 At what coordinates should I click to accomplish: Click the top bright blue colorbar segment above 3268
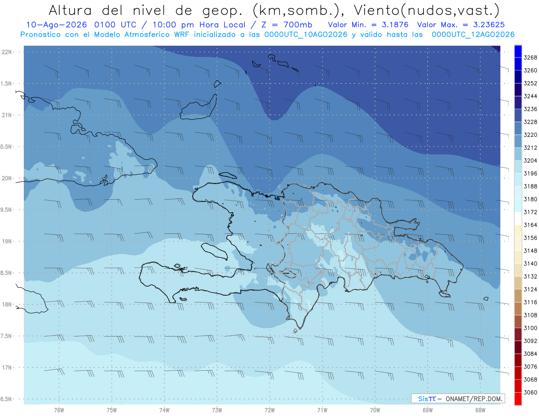coord(517,51)
